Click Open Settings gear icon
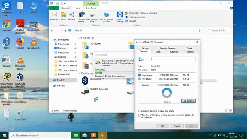Viewport: 247px width, 139px height. point(120,17)
